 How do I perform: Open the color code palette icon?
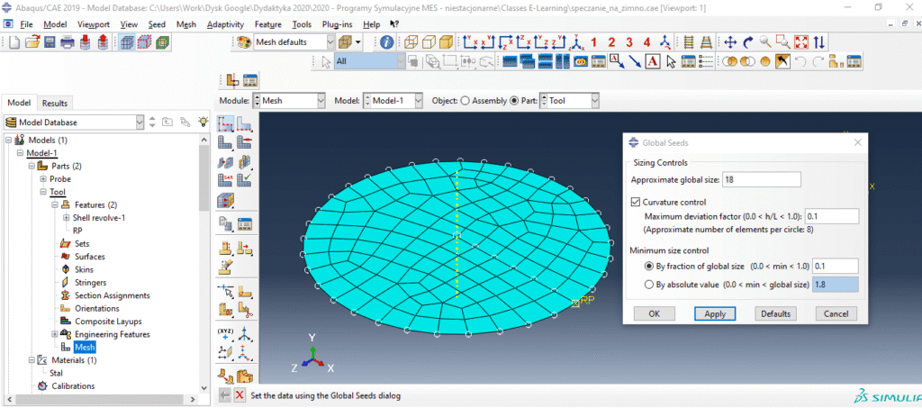(243, 42)
